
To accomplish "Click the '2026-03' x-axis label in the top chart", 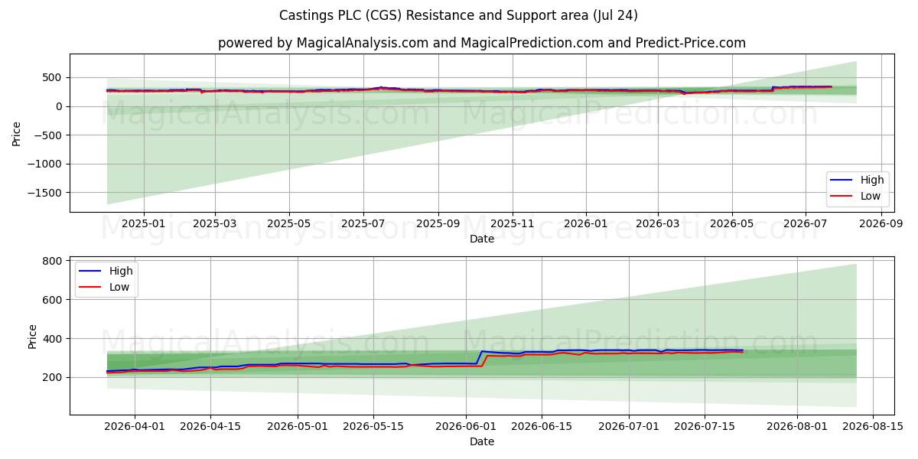I will tap(657, 224).
